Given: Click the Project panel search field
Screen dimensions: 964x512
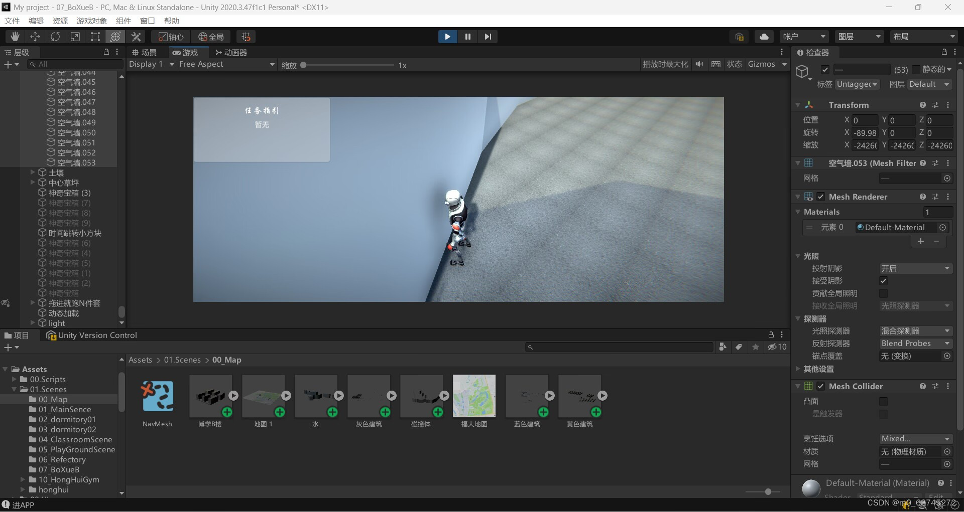Looking at the screenshot, I should (620, 347).
